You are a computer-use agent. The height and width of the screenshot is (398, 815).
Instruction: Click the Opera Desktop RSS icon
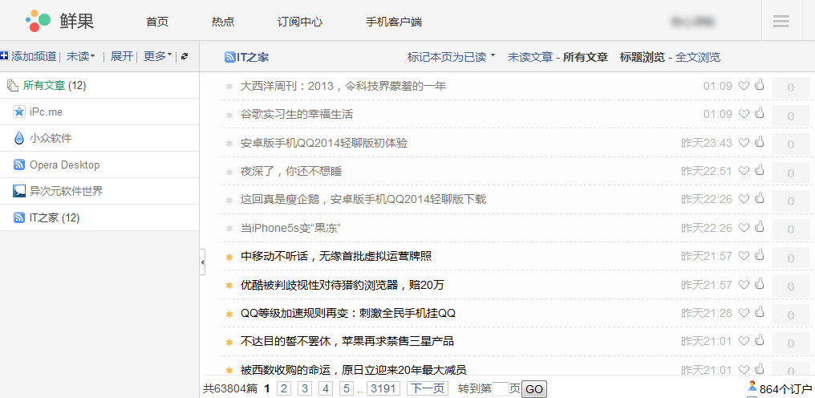(19, 164)
